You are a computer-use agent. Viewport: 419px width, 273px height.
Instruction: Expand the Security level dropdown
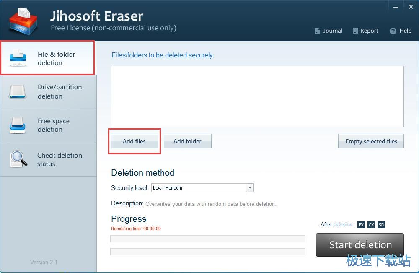click(x=250, y=188)
